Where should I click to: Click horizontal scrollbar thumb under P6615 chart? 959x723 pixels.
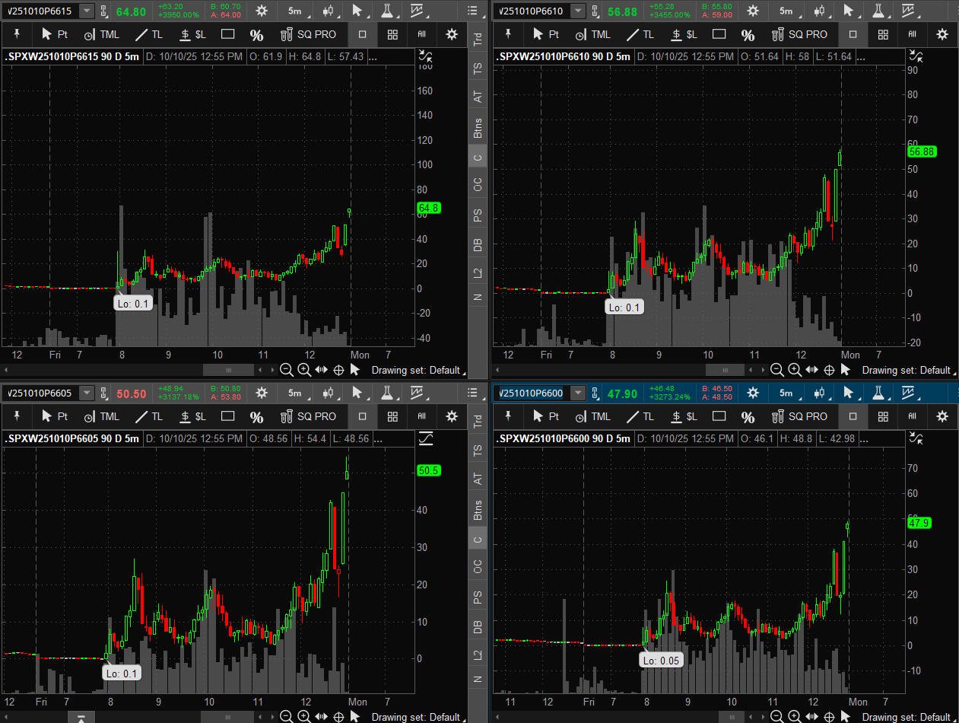(227, 370)
